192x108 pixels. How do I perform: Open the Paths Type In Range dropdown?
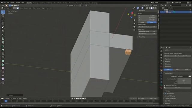[x=183, y=76]
